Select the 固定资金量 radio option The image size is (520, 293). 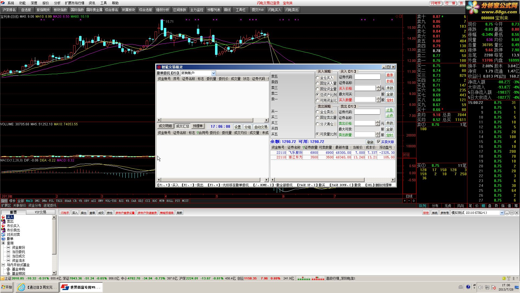point(317,89)
